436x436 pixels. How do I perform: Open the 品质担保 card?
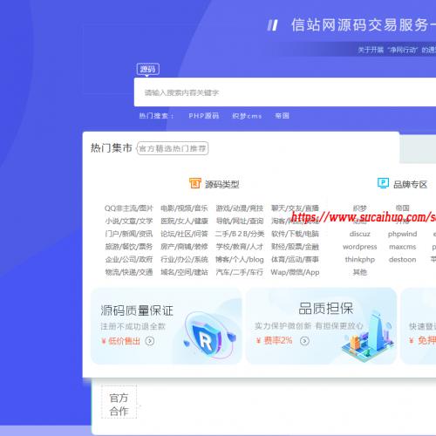321,326
